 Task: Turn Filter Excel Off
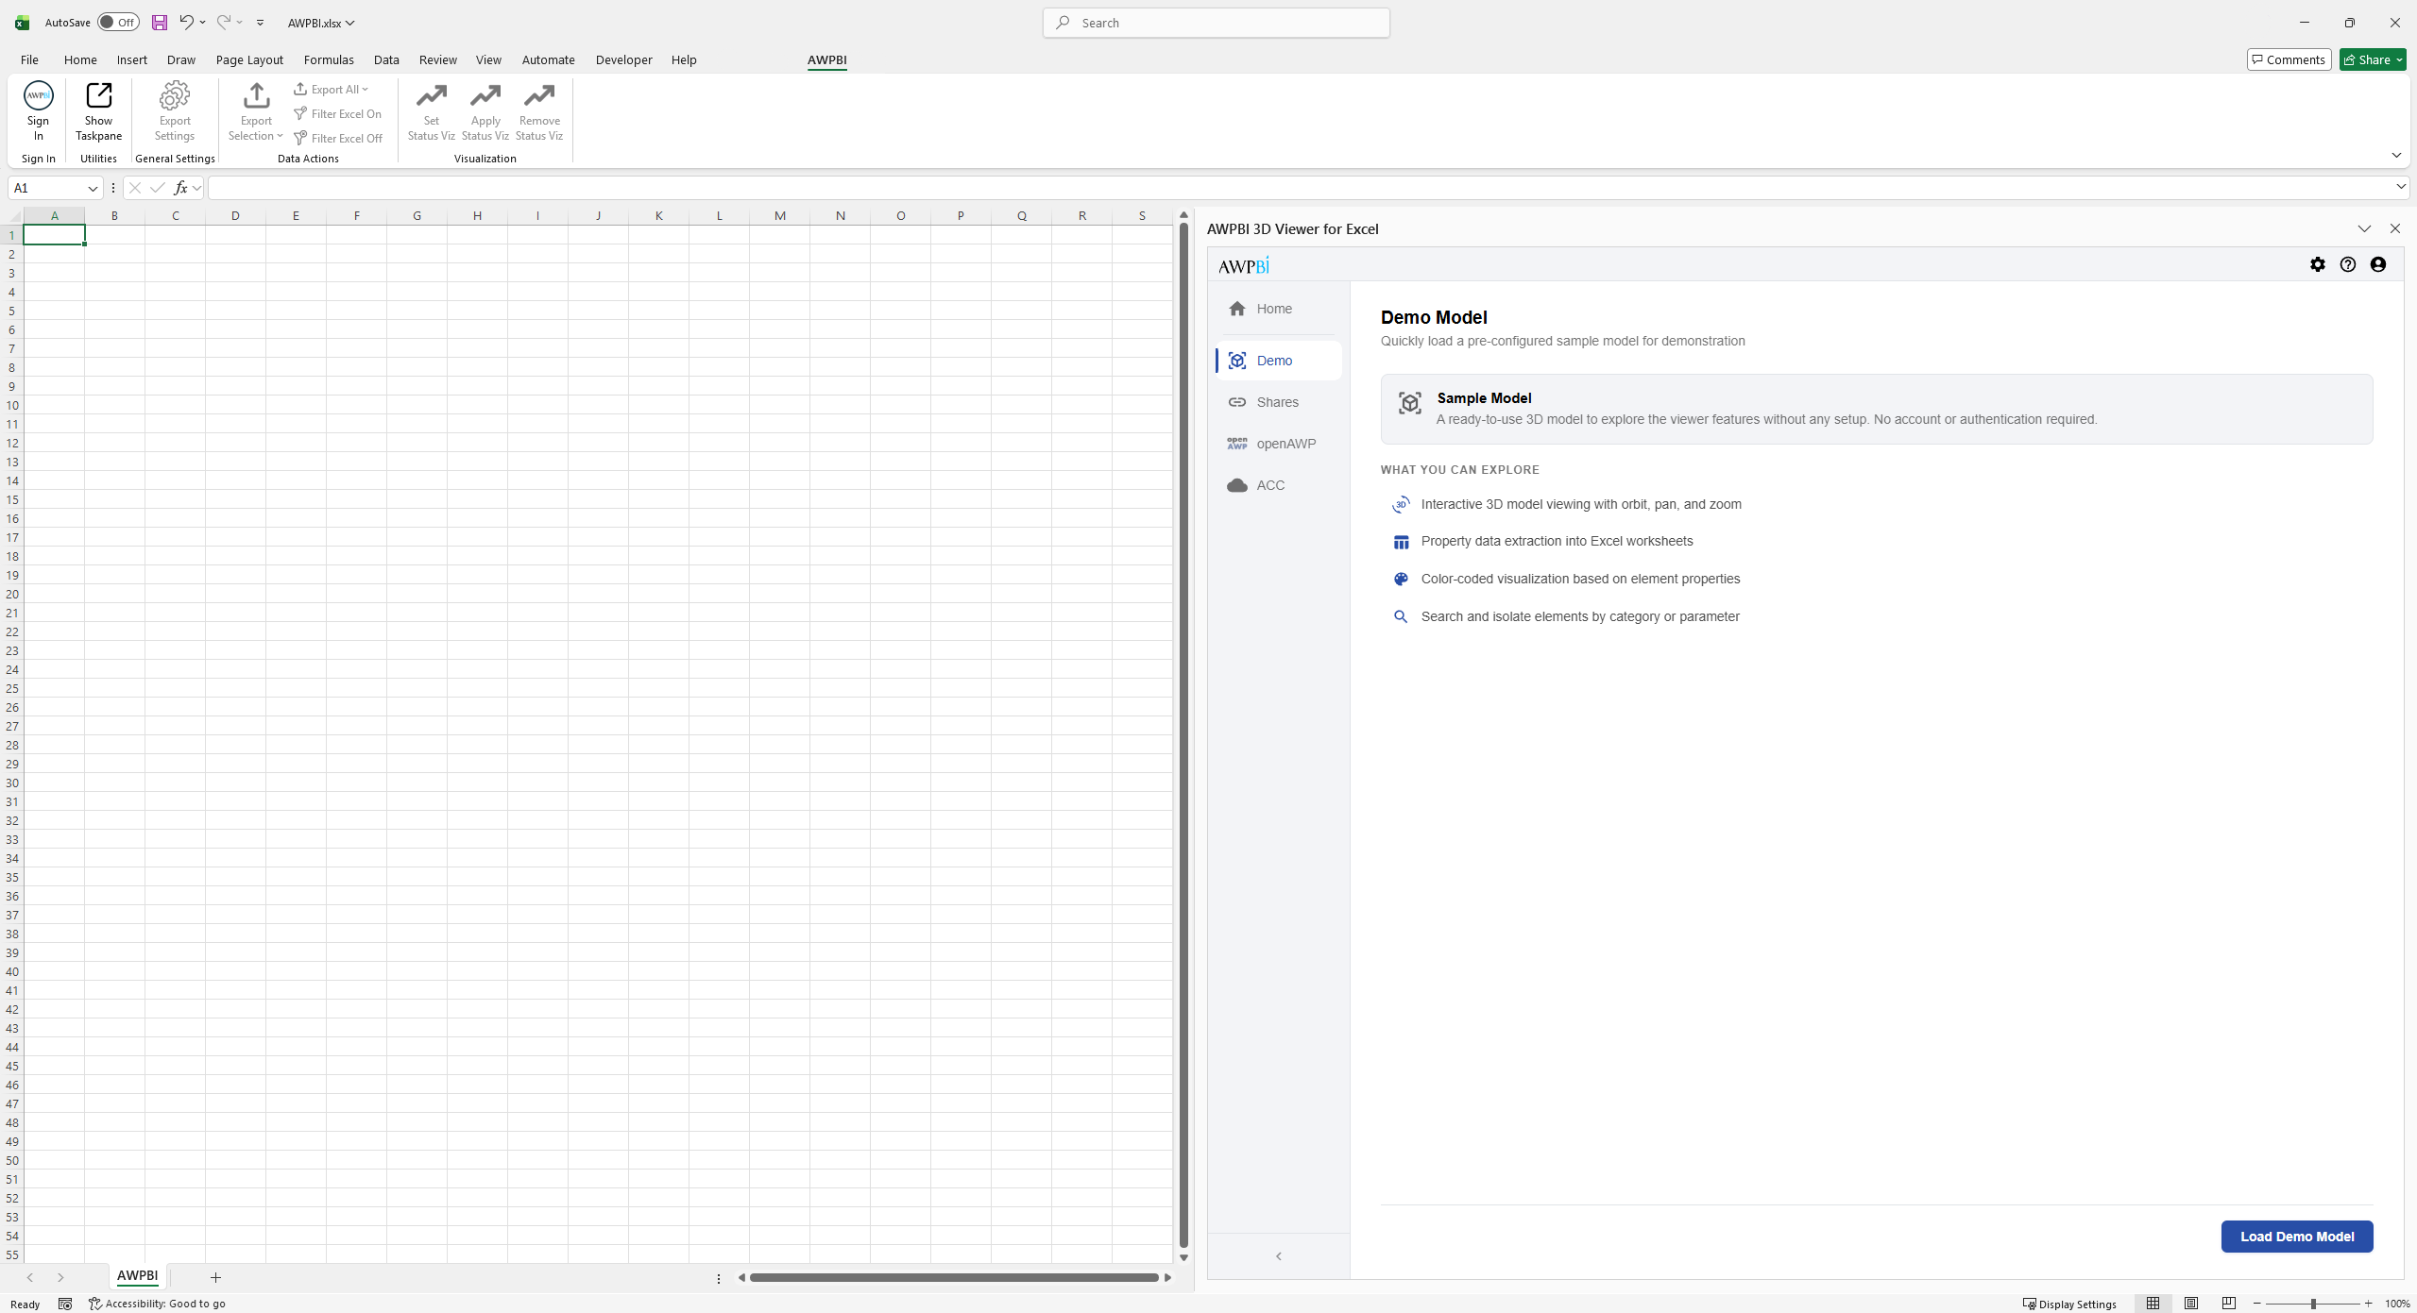coord(338,138)
